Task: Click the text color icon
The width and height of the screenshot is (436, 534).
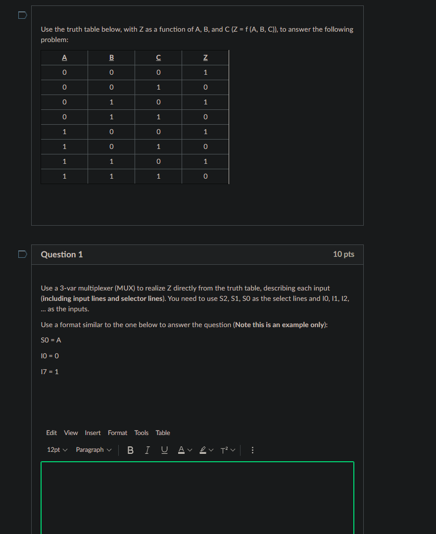Action: tap(181, 450)
